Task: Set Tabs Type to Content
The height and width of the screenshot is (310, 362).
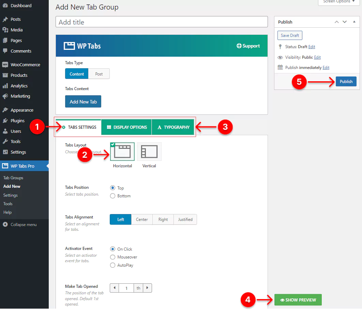Action: click(77, 74)
